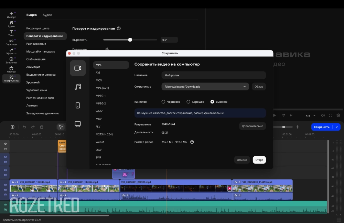Click the file size help icon
Screen dimensions: 344x223
tap(192, 142)
